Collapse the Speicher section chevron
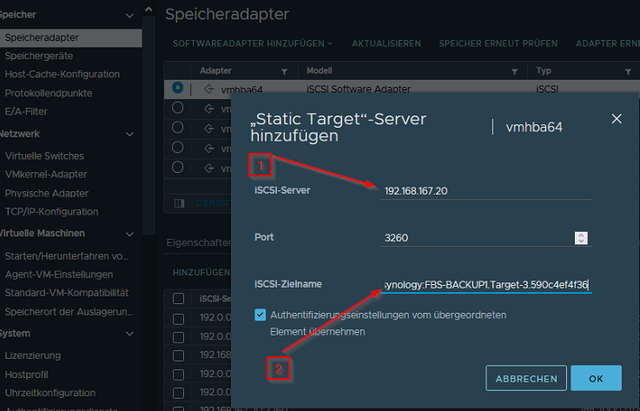640x411 pixels. 129,15
